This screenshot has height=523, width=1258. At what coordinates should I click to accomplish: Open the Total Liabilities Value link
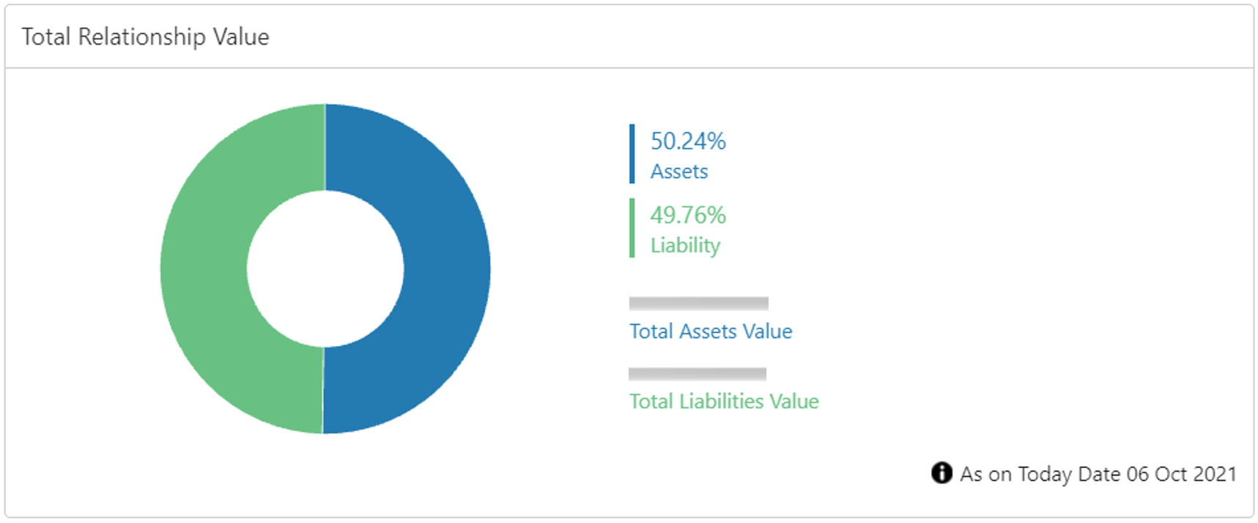(x=724, y=402)
